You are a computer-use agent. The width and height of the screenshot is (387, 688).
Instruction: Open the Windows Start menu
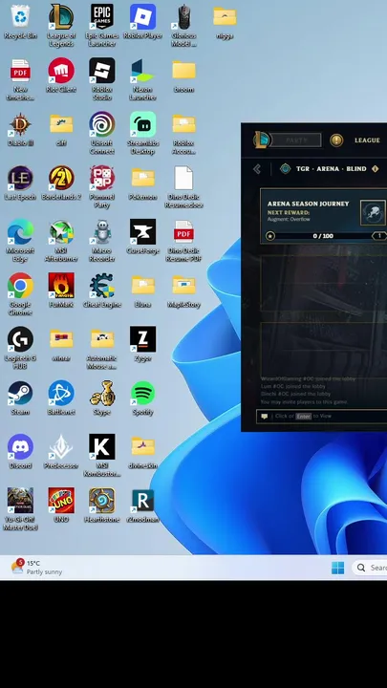coord(338,568)
